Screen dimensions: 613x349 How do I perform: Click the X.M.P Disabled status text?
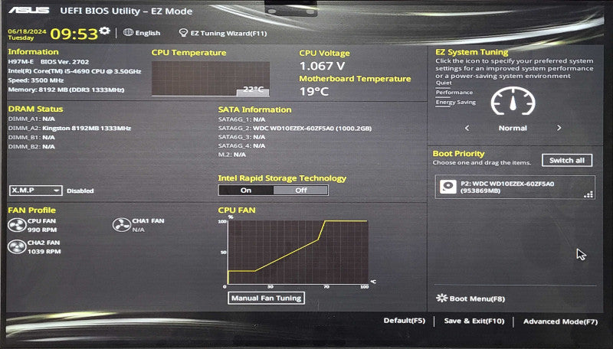point(80,191)
